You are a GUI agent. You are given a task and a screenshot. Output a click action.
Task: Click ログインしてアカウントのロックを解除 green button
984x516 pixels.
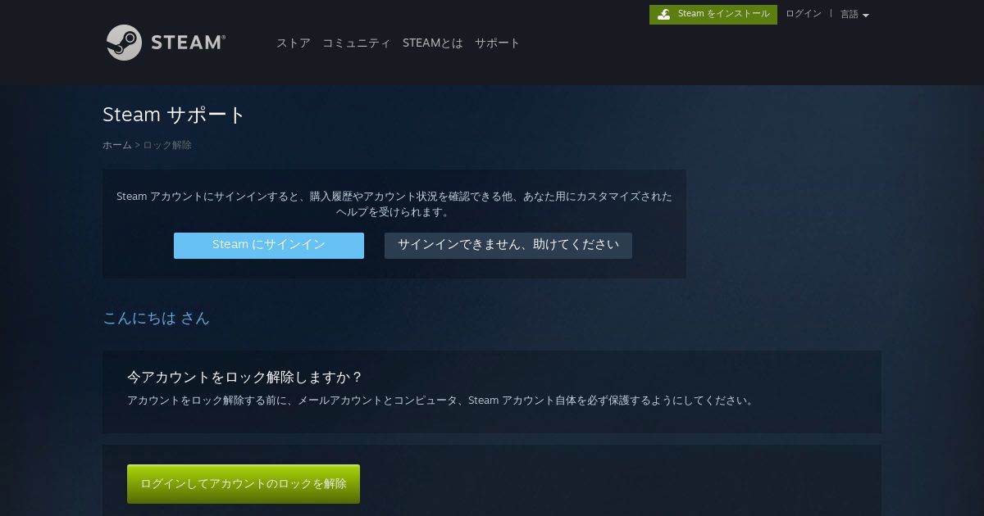click(244, 484)
